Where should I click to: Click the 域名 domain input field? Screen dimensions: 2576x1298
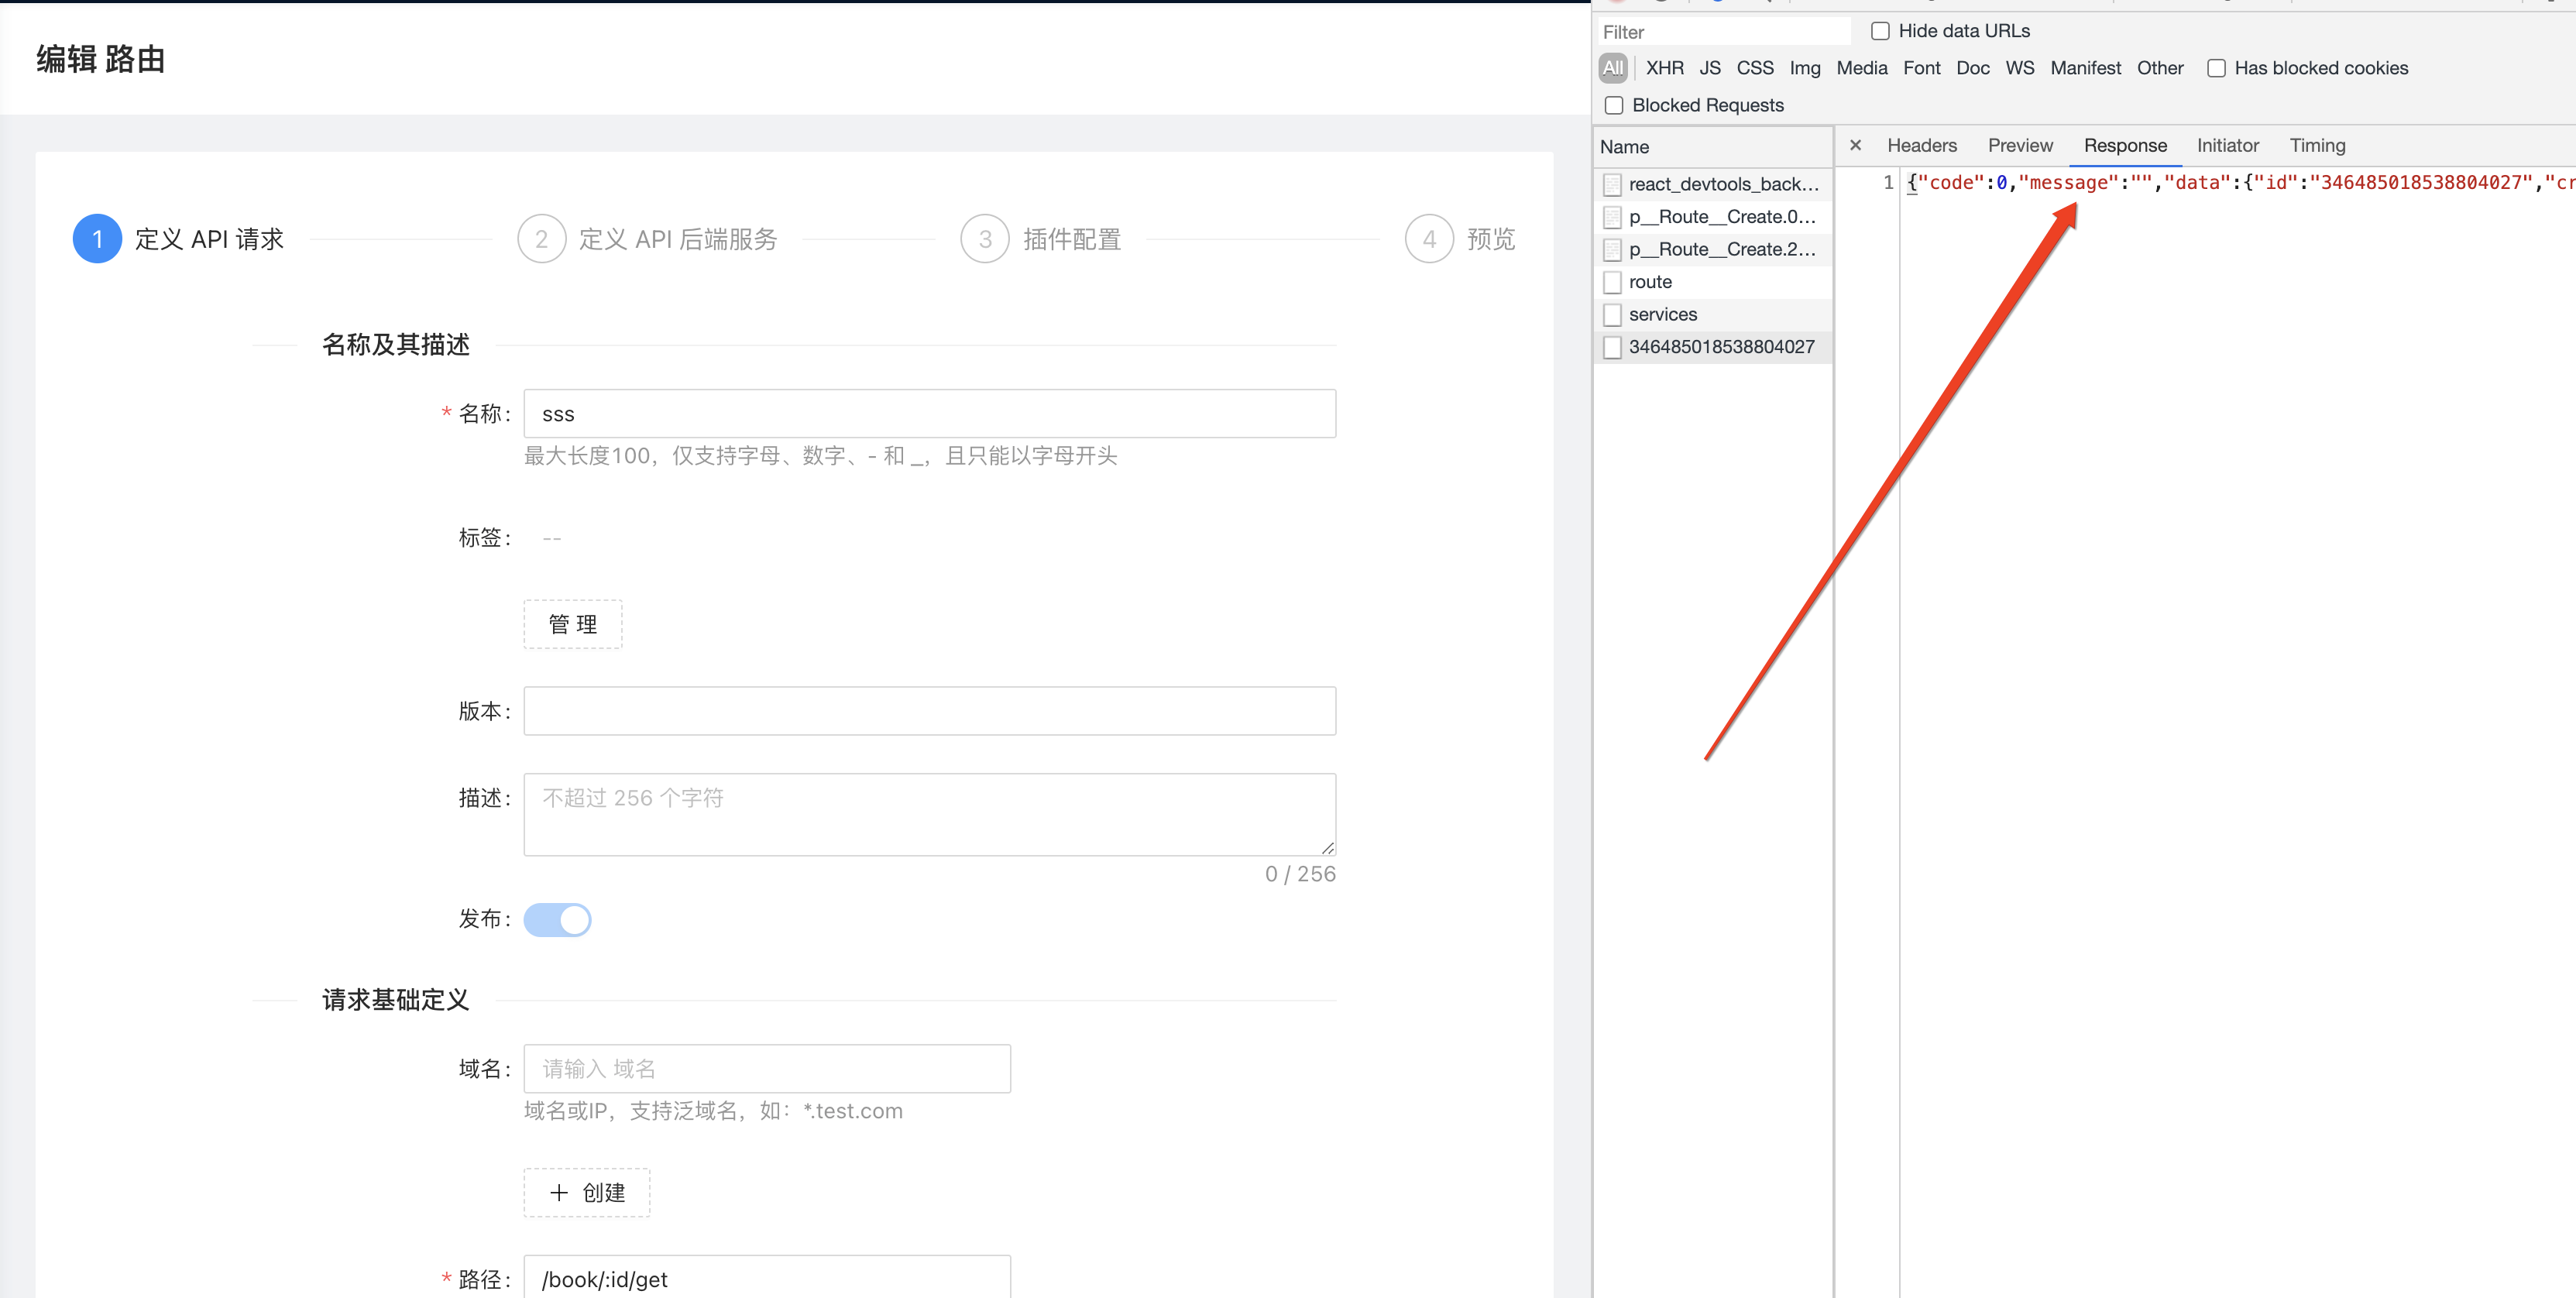(767, 1068)
